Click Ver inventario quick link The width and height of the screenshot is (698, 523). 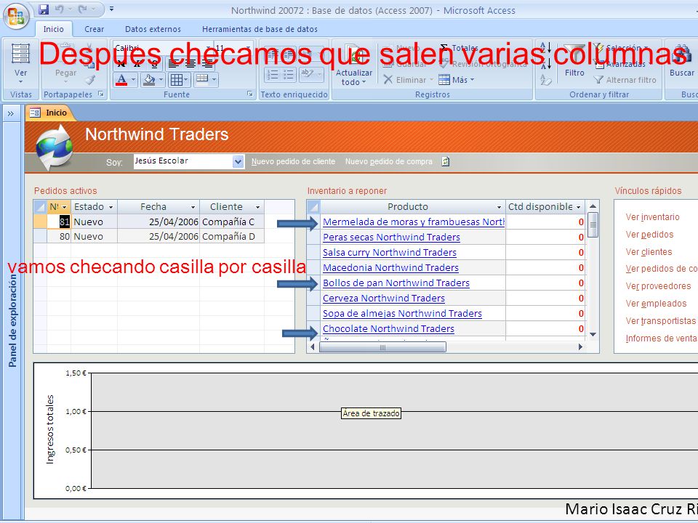[x=652, y=217]
